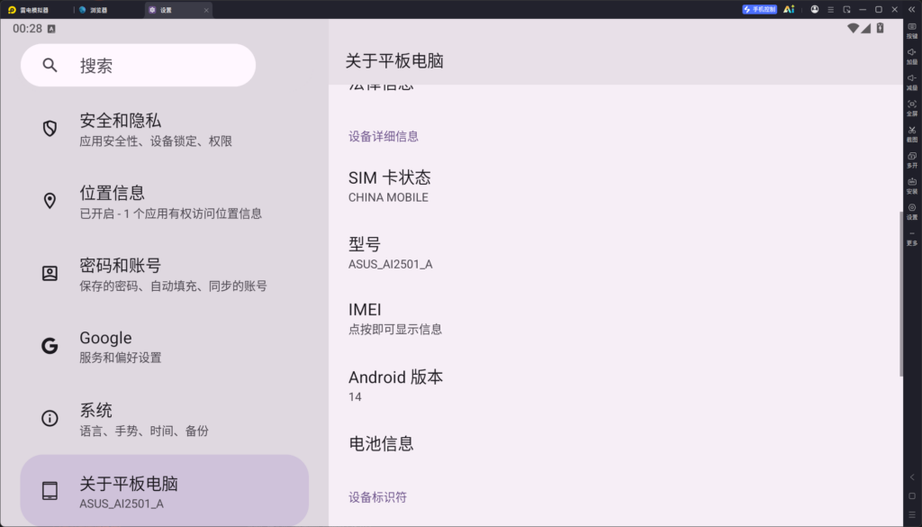Increase volume with the 加量 icon

tap(912, 57)
